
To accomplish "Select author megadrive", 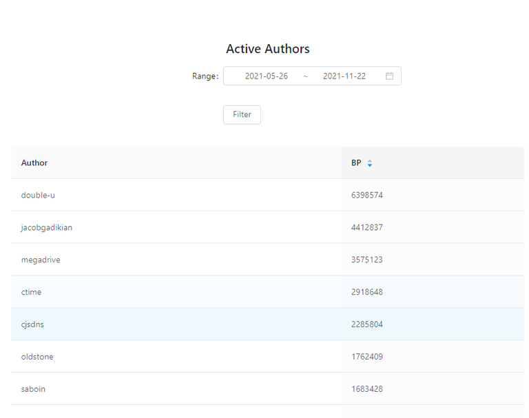I will (x=41, y=260).
